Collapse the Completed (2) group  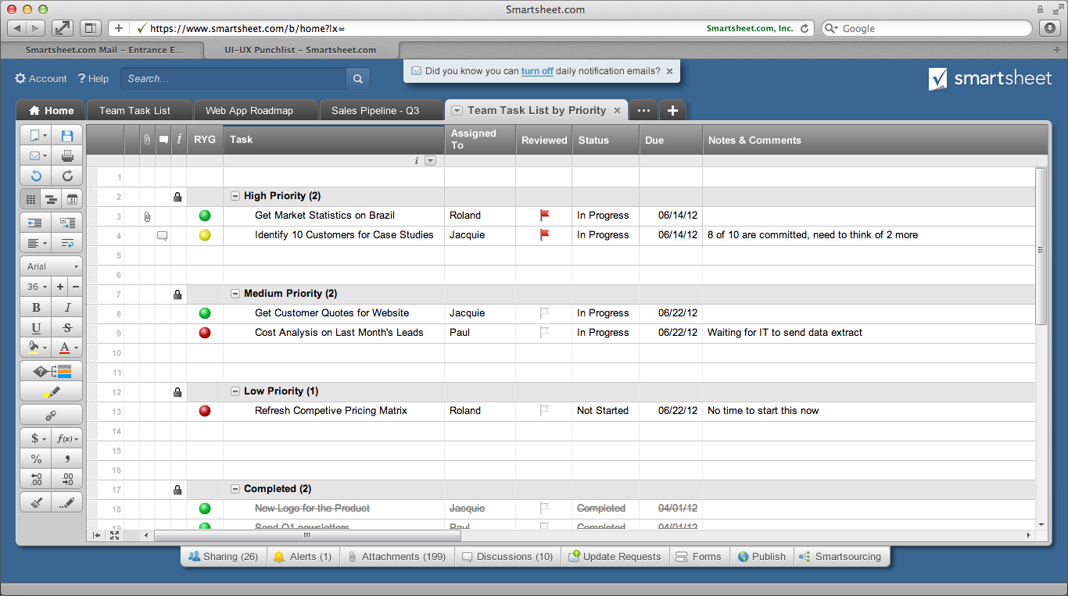(x=235, y=489)
